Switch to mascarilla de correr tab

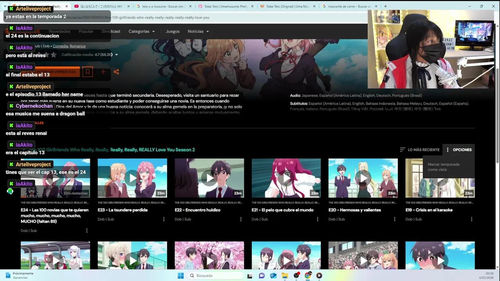pyautogui.click(x=349, y=6)
